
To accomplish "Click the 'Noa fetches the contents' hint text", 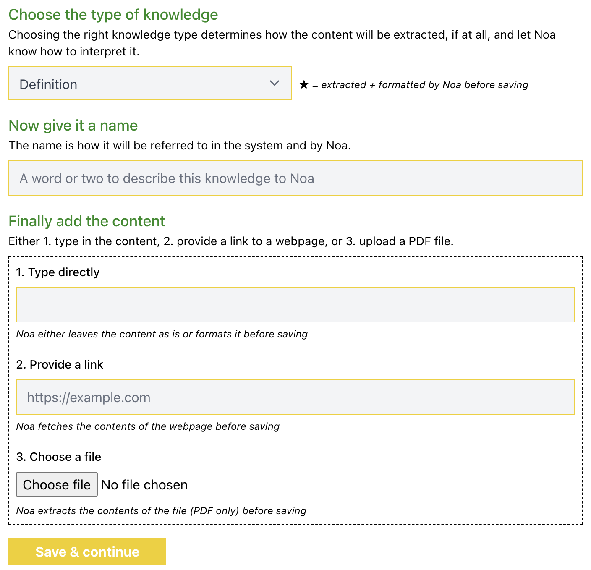I will 148,426.
